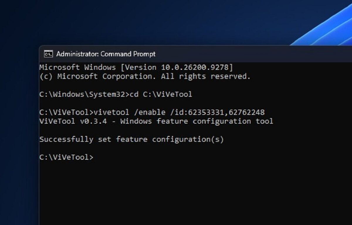Click the vivetool /enable /id command line

click(x=152, y=112)
